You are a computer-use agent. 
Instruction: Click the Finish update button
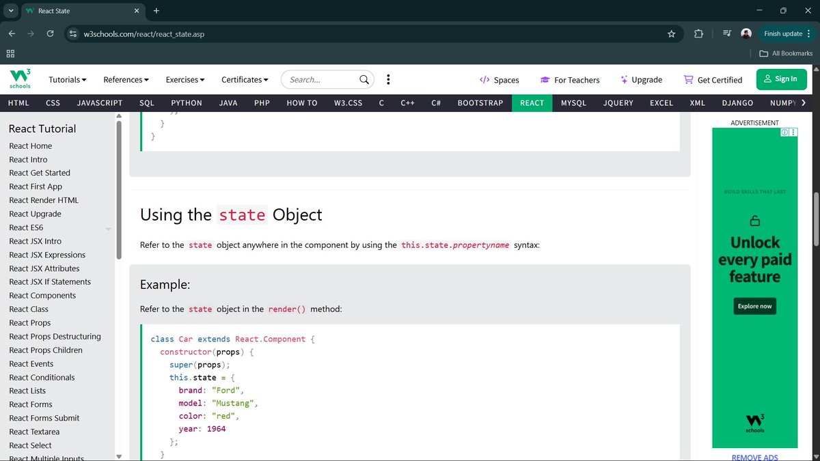[x=783, y=33]
